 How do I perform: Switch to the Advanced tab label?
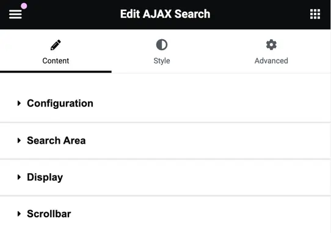(271, 61)
